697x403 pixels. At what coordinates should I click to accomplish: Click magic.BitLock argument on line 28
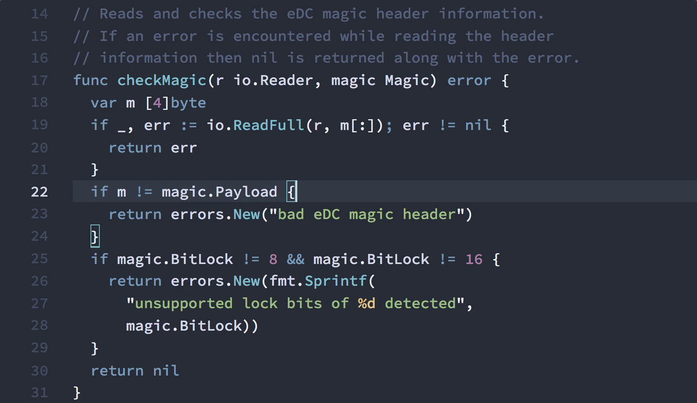[x=184, y=326]
